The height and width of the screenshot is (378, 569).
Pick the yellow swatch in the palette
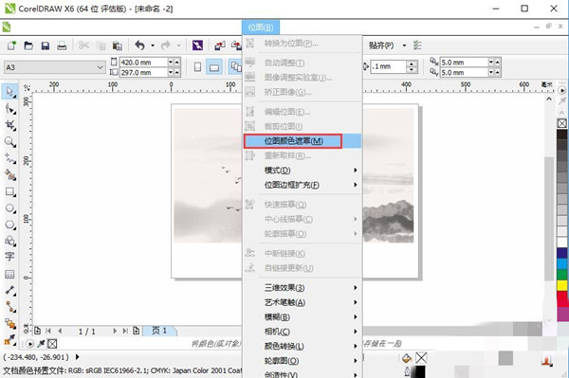[562, 285]
